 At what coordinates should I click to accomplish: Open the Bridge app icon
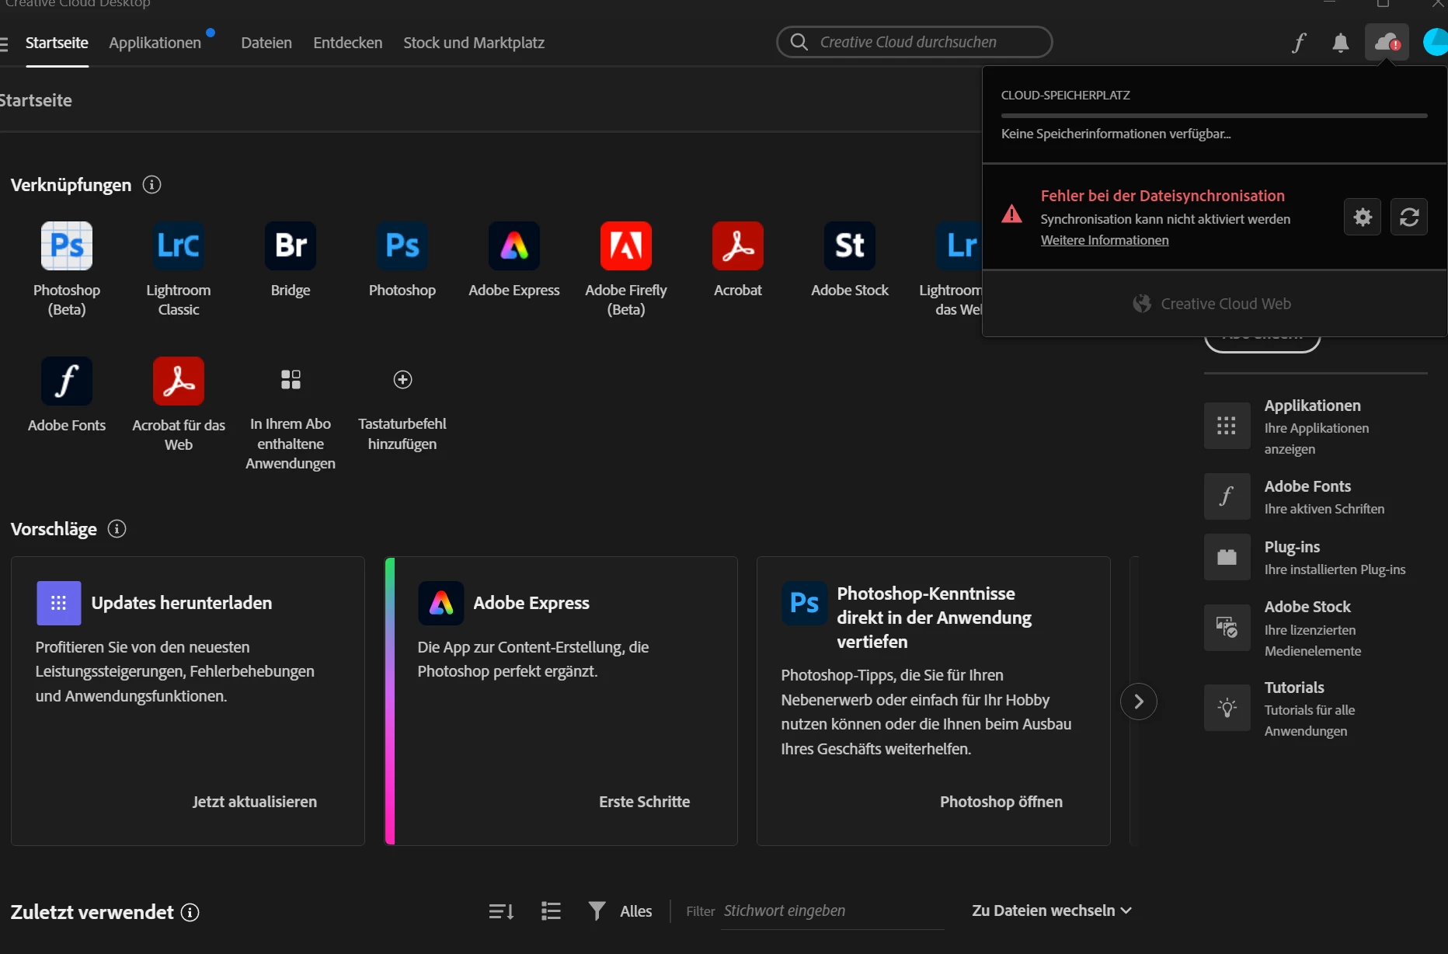click(291, 245)
